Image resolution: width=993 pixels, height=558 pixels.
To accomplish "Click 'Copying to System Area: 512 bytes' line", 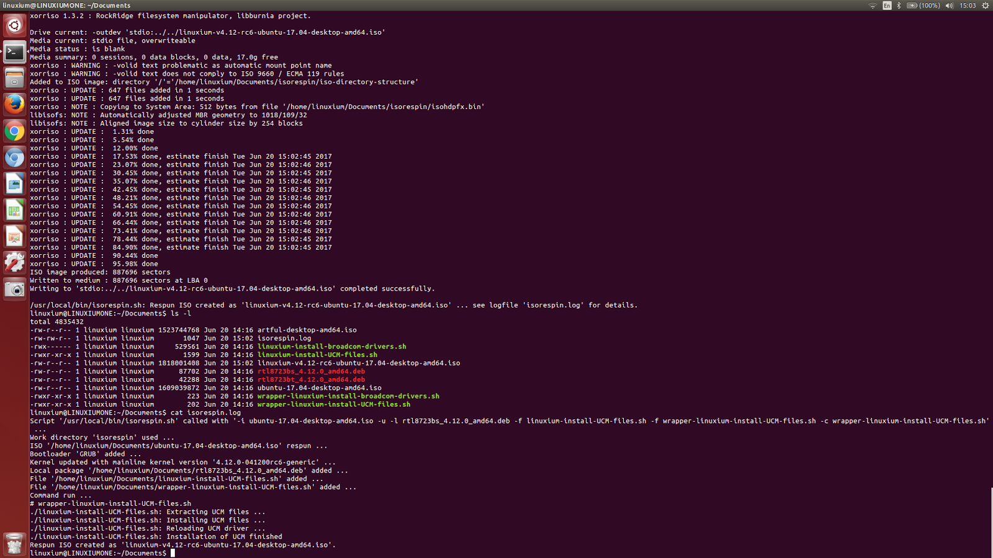I will pyautogui.click(x=258, y=107).
